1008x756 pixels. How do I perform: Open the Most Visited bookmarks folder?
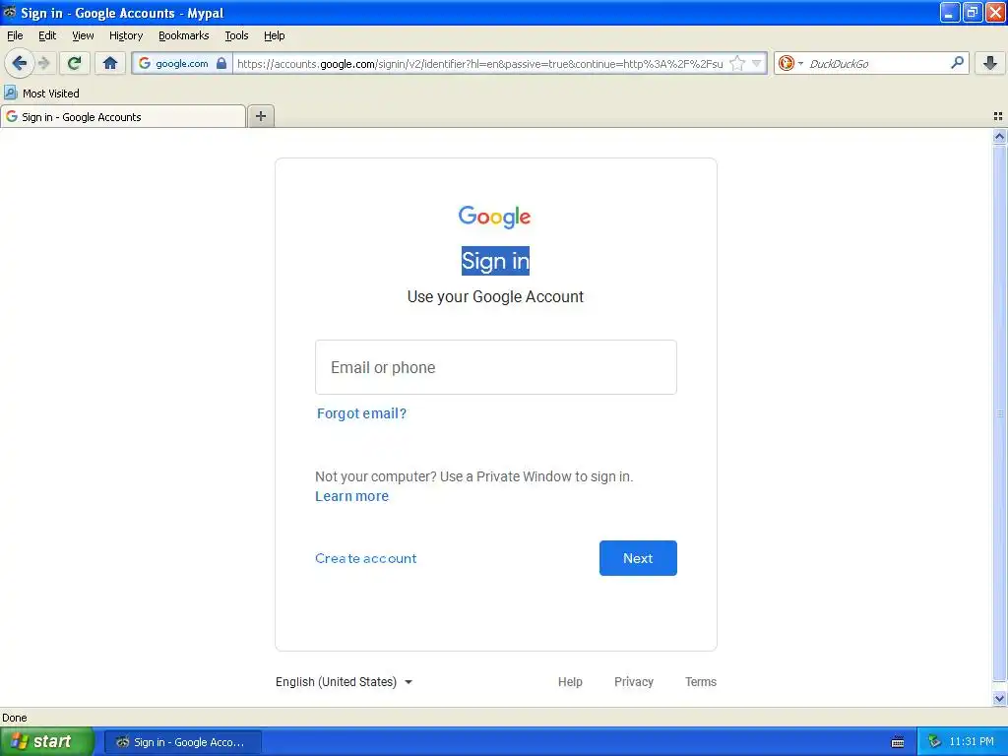[x=41, y=94]
